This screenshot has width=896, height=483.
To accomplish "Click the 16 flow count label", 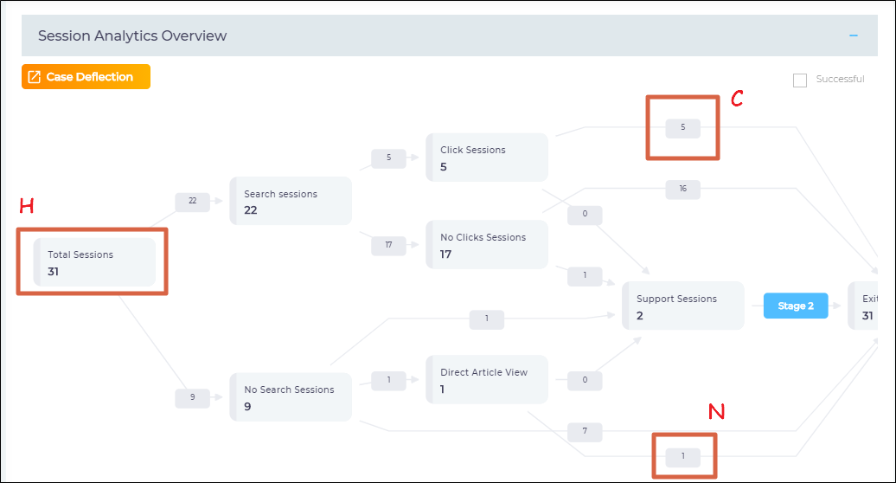I will (682, 189).
